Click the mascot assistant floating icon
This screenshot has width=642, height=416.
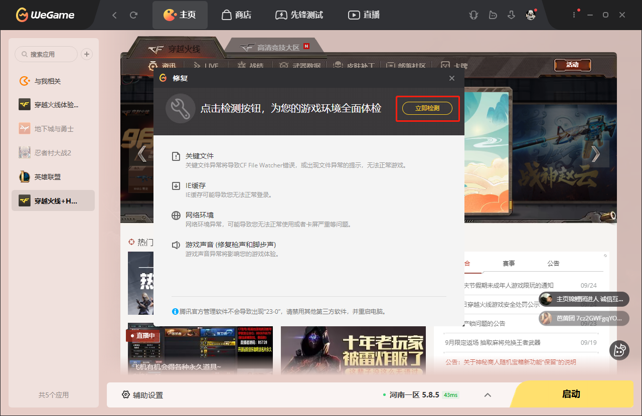pyautogui.click(x=619, y=350)
